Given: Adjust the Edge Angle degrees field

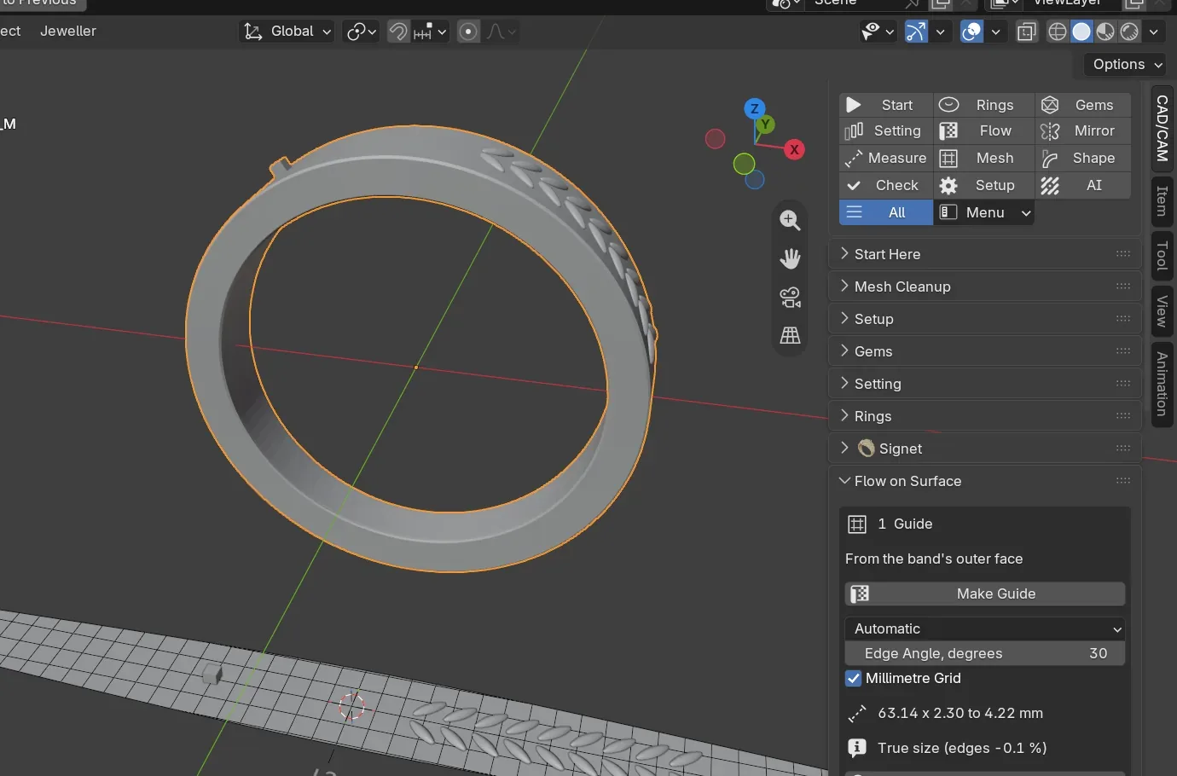Looking at the screenshot, I should coord(985,654).
